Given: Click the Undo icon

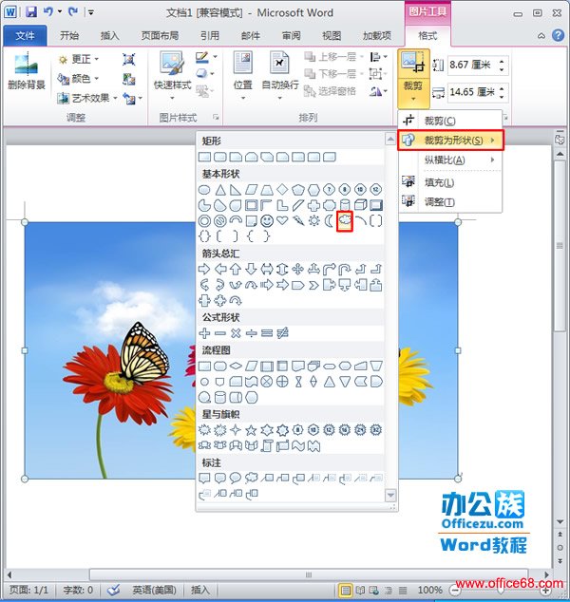Looking at the screenshot, I should point(48,12).
